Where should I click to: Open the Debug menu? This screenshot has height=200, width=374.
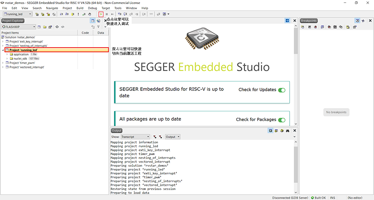pos(92,8)
